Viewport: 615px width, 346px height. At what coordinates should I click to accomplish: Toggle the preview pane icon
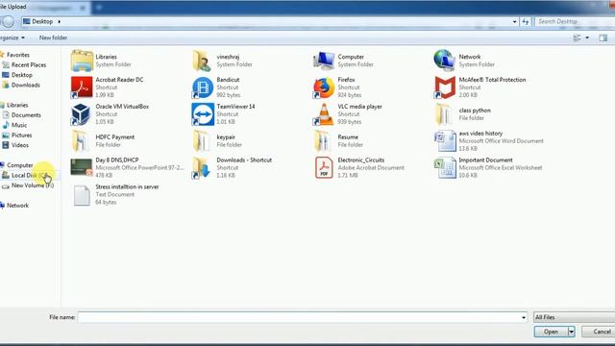603,37
